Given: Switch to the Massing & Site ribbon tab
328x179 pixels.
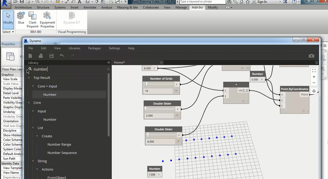Looking at the screenshot, I should [127, 7].
